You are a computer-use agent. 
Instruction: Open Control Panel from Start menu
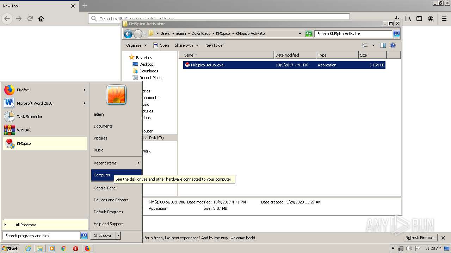116,188
